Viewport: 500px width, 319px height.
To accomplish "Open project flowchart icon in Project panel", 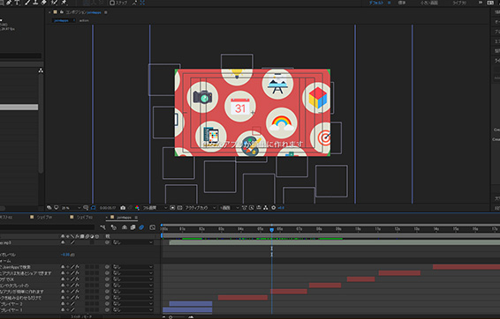I will click(x=41, y=70).
